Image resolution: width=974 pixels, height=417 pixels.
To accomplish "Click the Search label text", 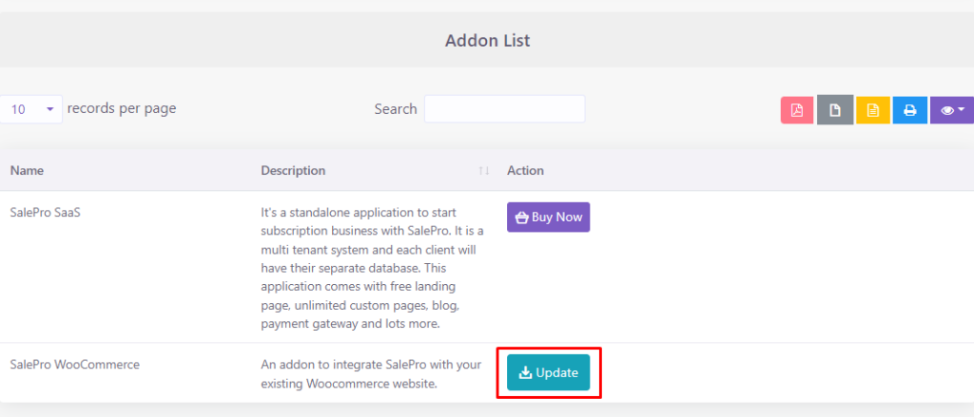I will tap(396, 109).
